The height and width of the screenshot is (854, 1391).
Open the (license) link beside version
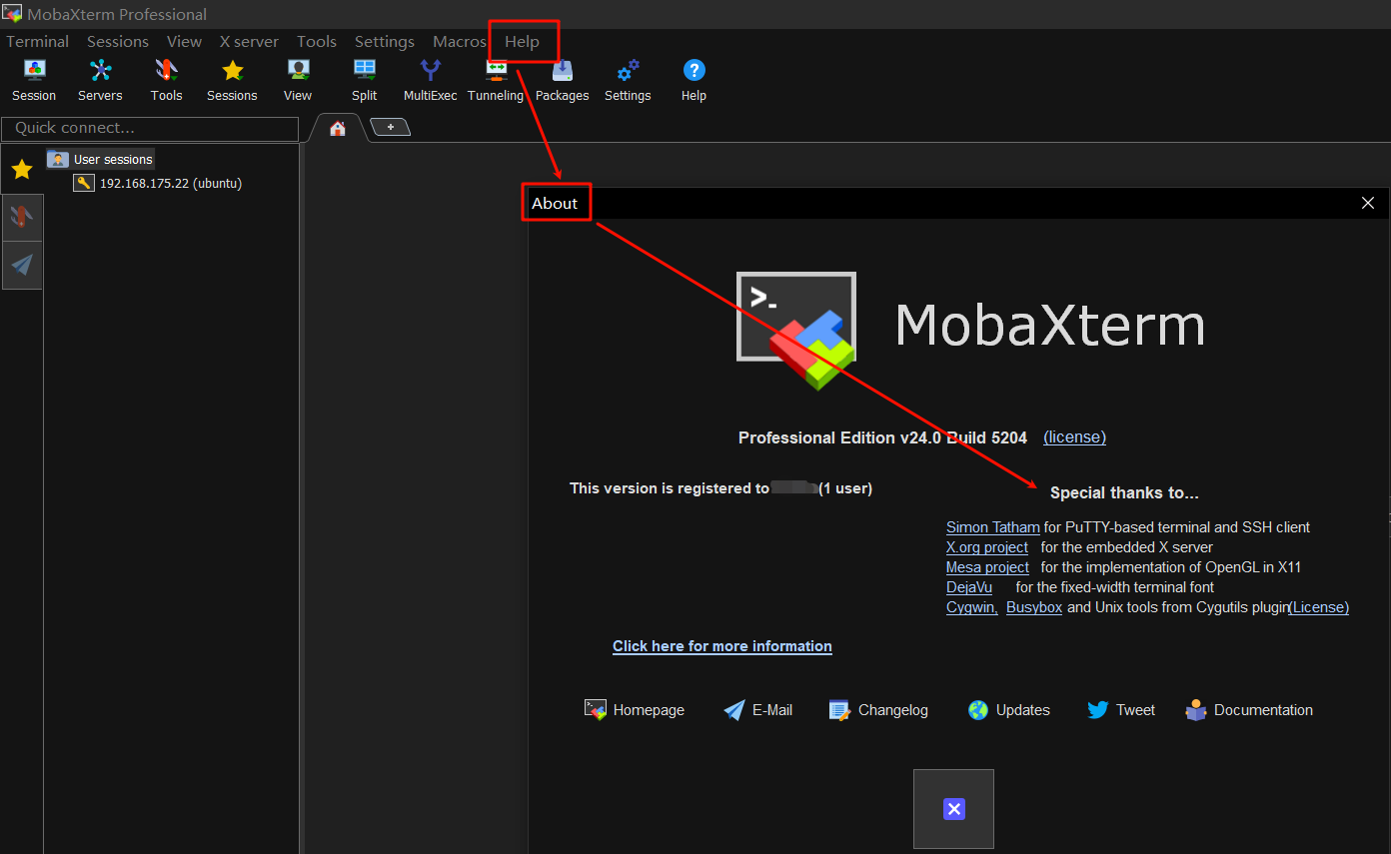coord(1074,437)
